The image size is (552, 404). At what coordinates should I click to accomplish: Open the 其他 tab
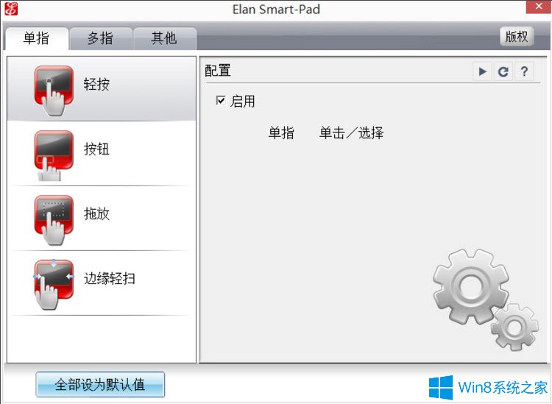pyautogui.click(x=164, y=38)
